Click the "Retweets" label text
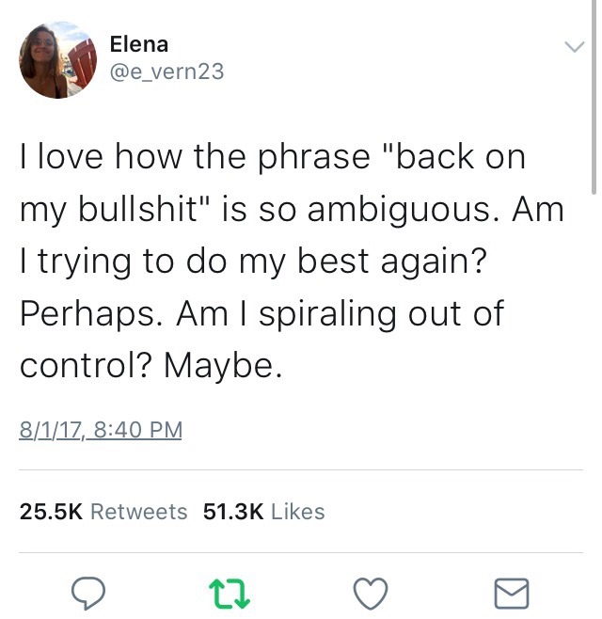 pyautogui.click(x=138, y=512)
